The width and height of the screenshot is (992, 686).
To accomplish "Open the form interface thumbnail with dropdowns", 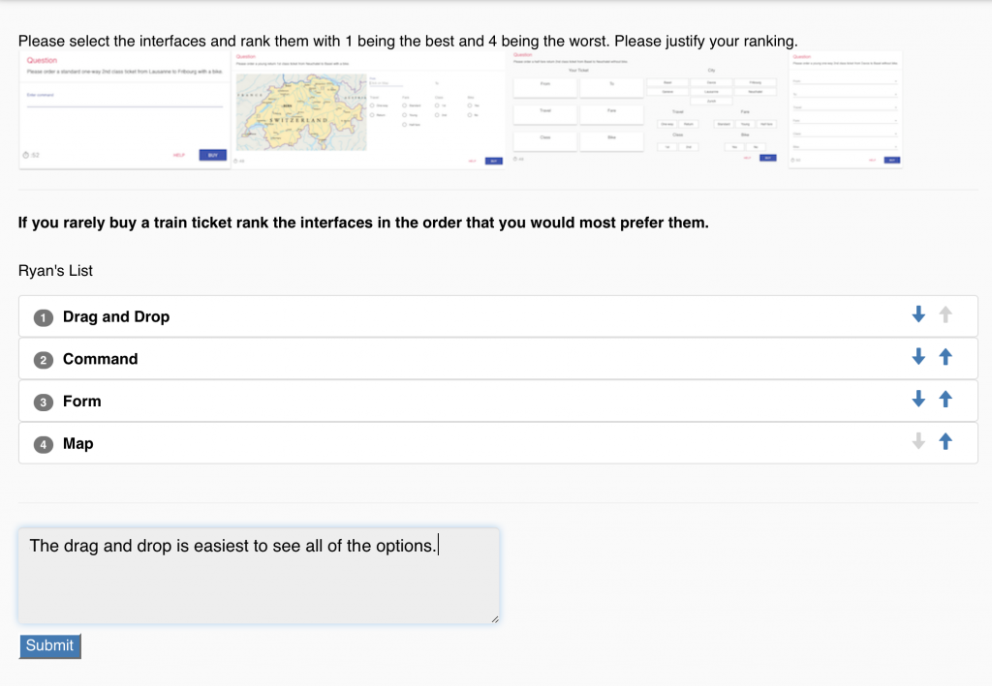I will click(845, 109).
